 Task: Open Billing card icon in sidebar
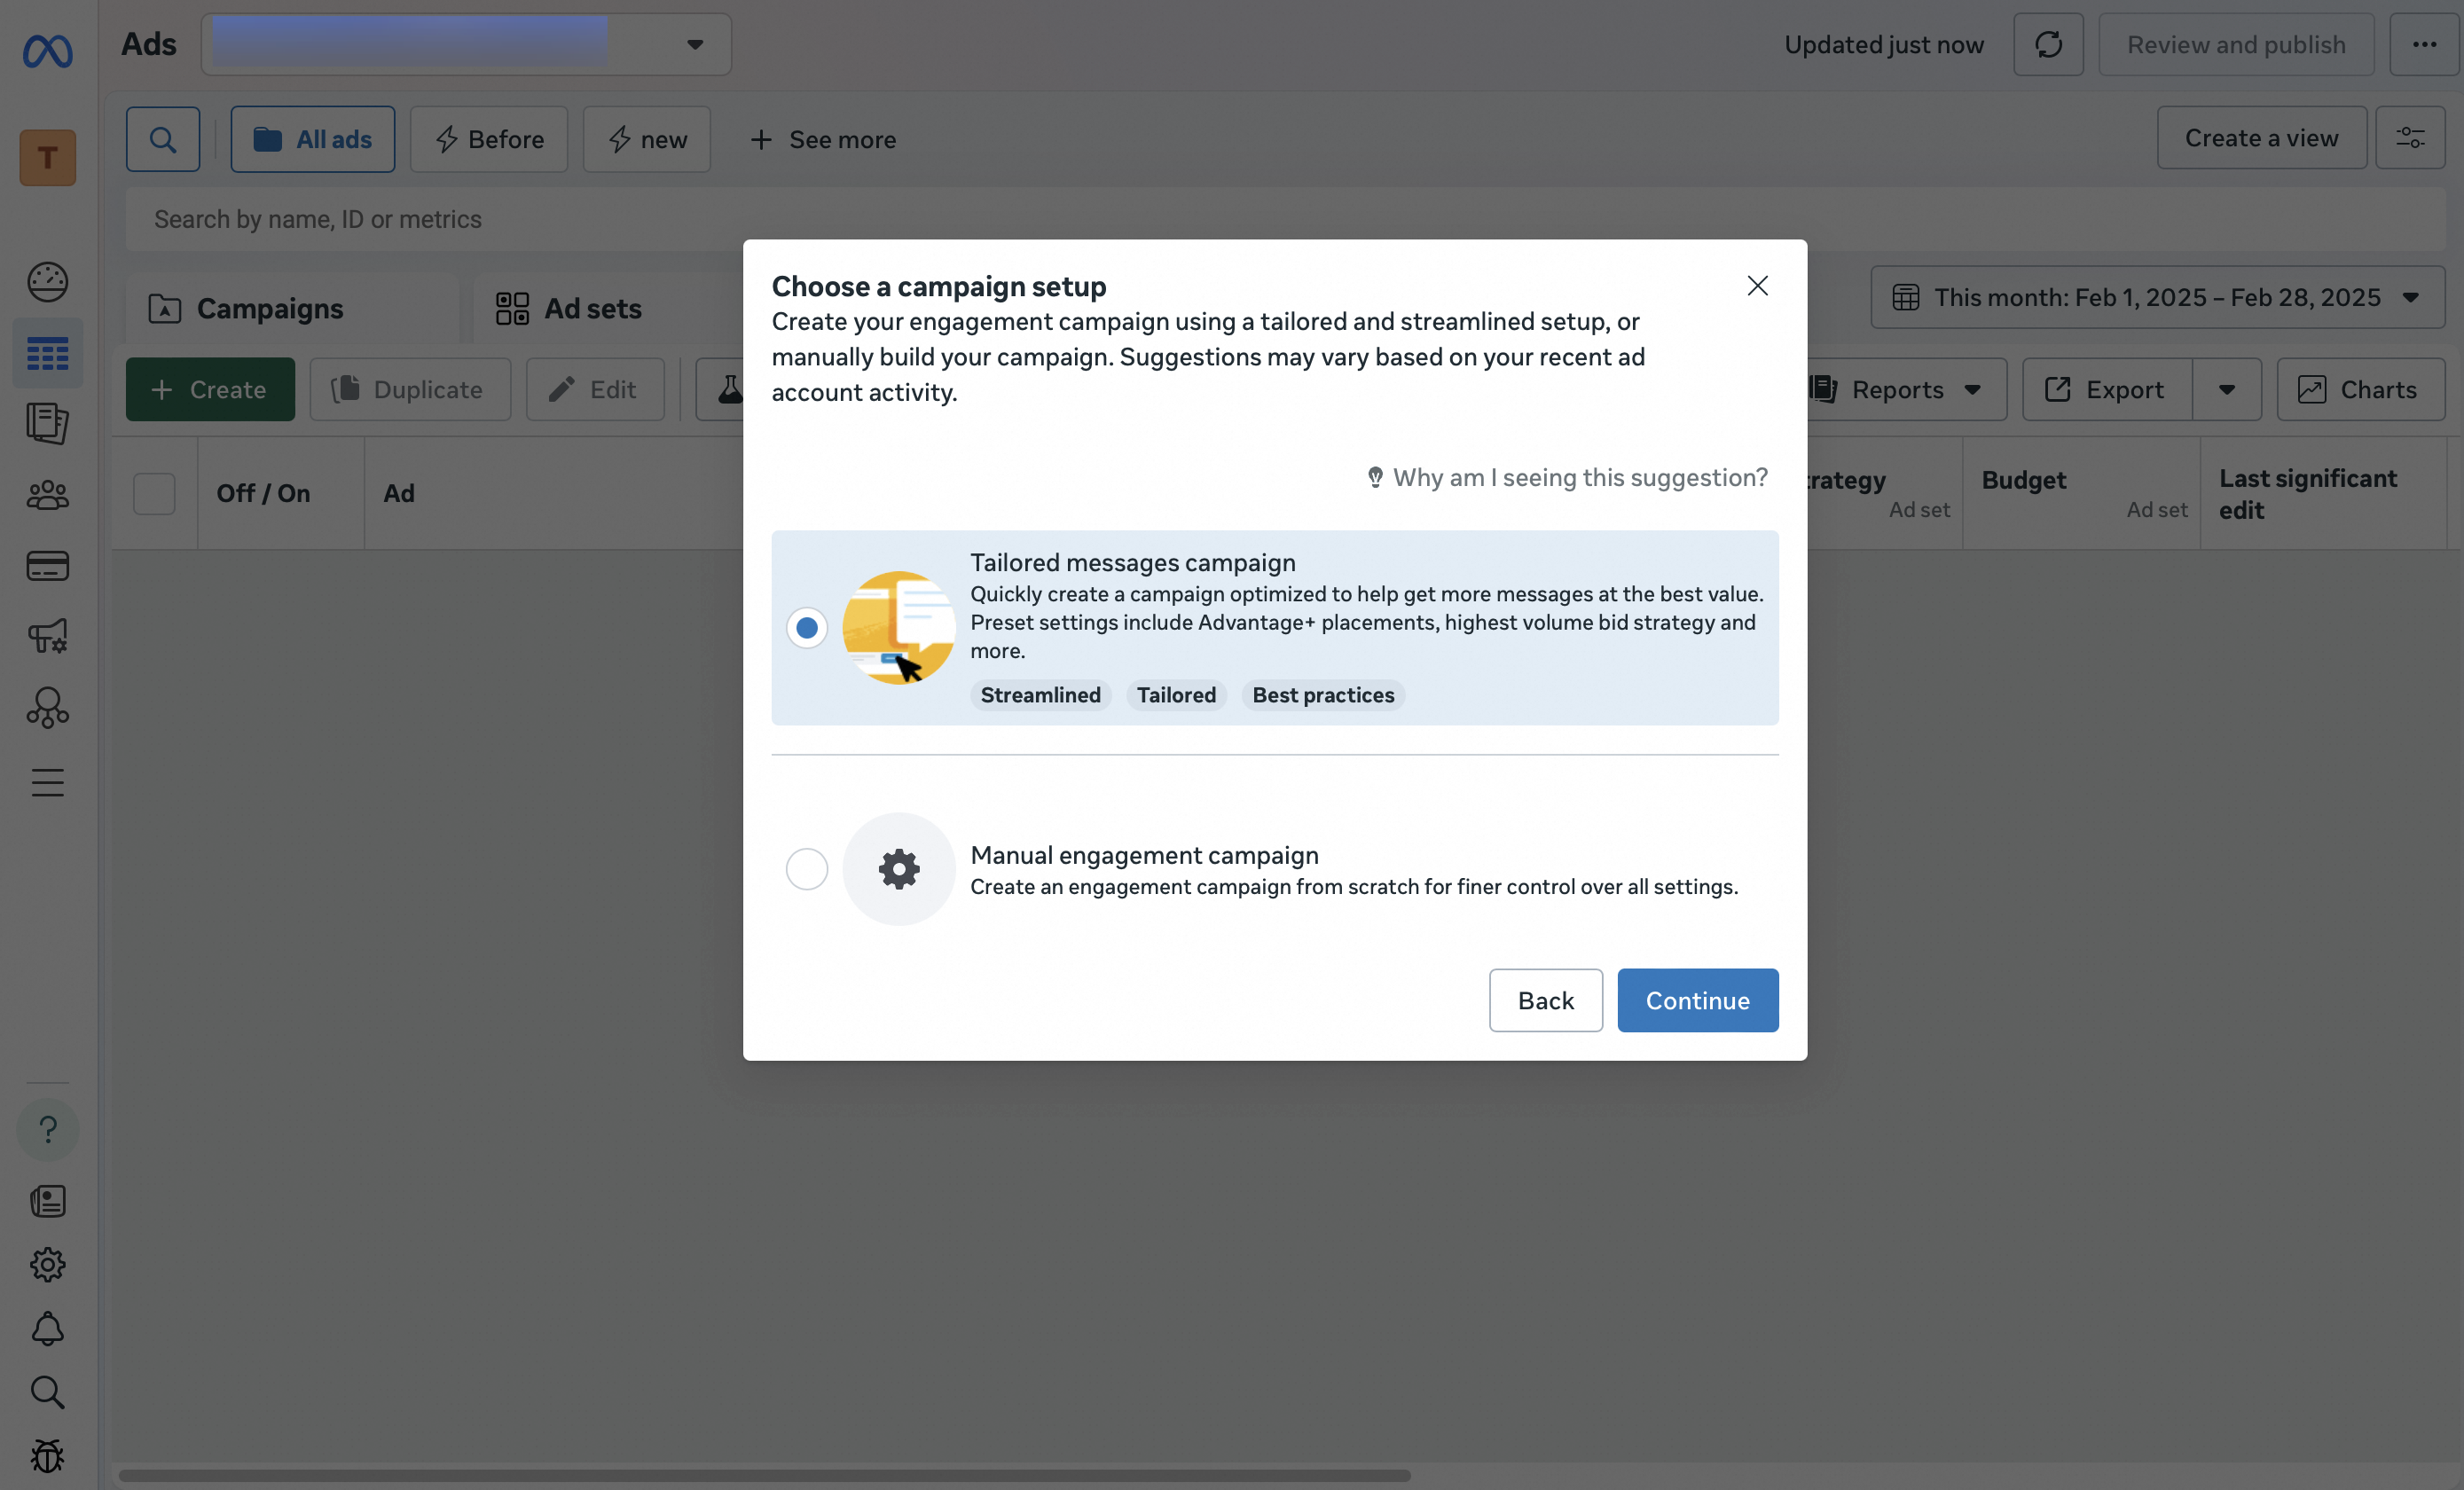(x=47, y=566)
